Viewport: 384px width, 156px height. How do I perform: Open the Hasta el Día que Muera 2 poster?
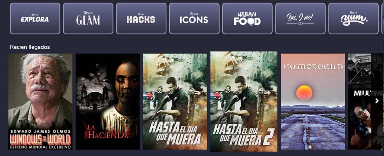pos(244,102)
